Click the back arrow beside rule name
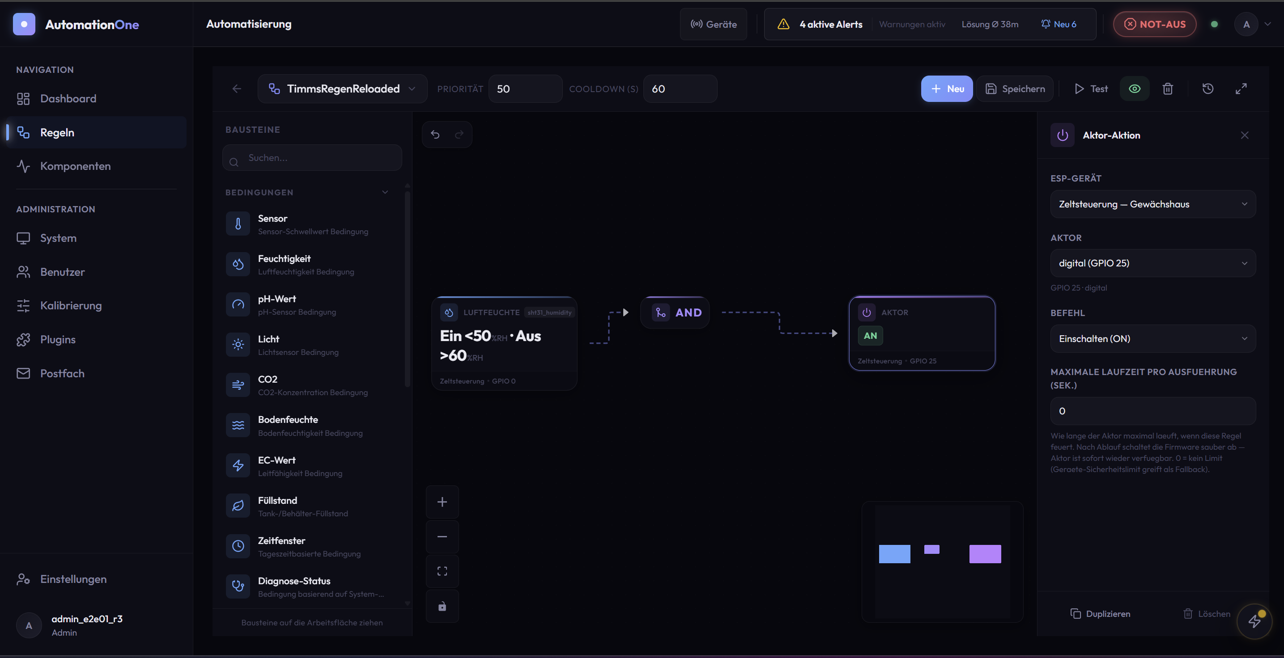The image size is (1284, 658). click(x=237, y=89)
